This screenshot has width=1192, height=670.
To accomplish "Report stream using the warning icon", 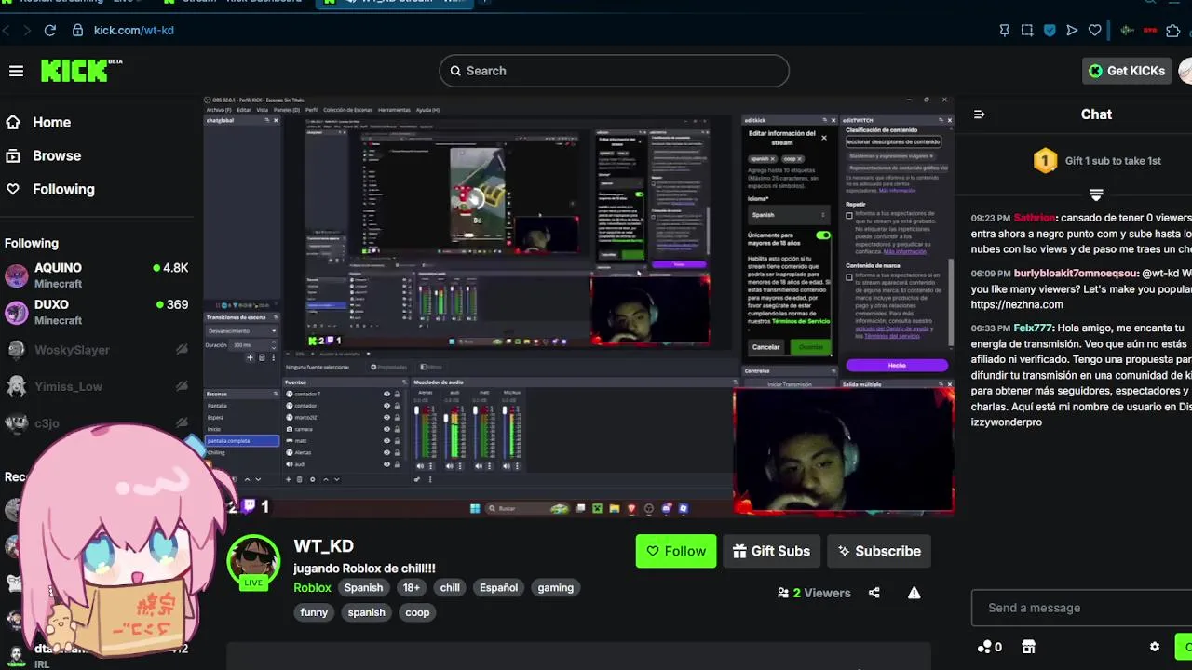I will point(914,593).
